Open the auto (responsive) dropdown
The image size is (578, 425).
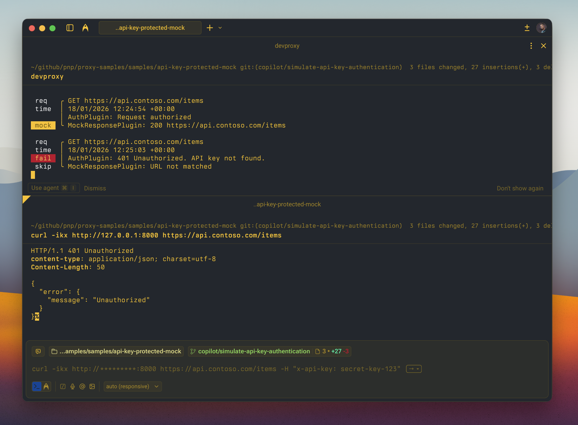point(133,386)
